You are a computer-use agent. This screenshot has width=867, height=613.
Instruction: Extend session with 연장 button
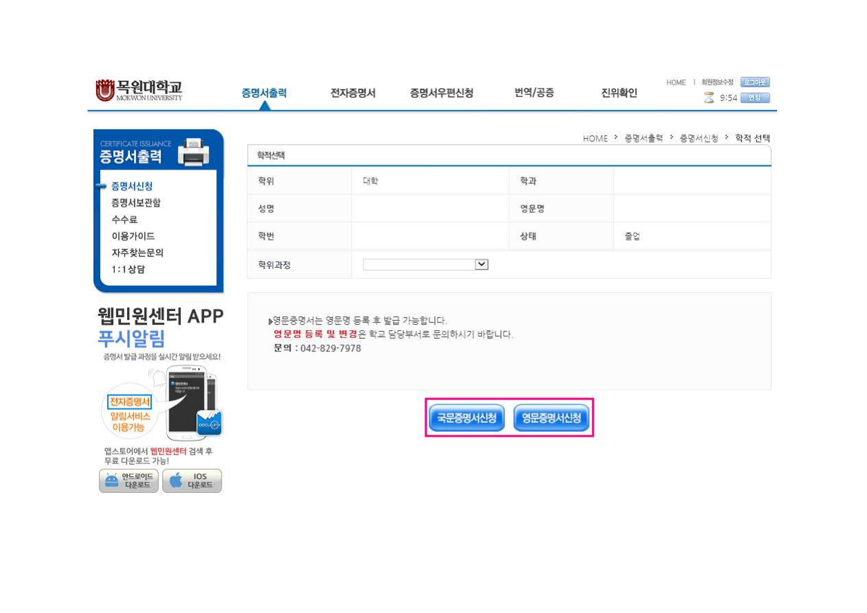tap(755, 98)
